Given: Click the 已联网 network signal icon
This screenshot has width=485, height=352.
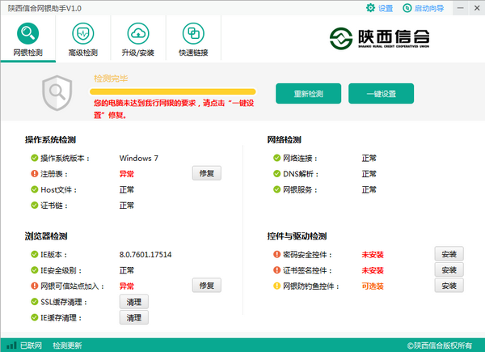Looking at the screenshot, I should (11, 346).
